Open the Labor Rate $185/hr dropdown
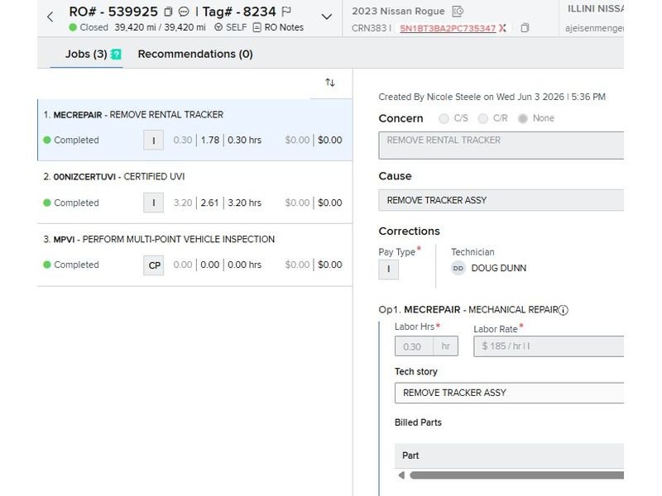The image size is (662, 496). pos(549,346)
